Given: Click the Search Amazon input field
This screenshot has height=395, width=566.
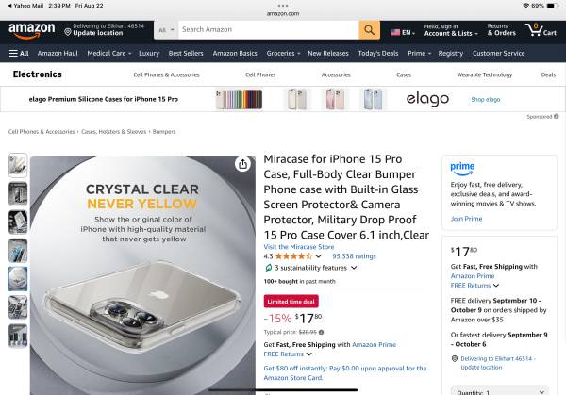Looking at the screenshot, I should tap(267, 30).
